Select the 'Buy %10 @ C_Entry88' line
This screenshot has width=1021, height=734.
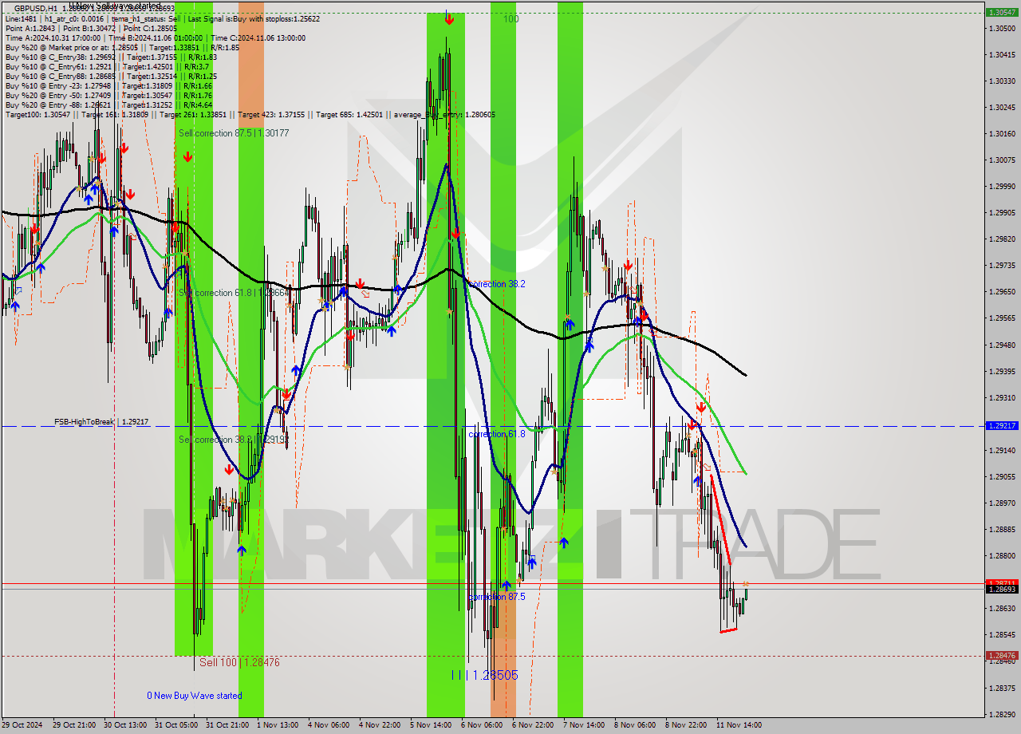tap(111, 76)
